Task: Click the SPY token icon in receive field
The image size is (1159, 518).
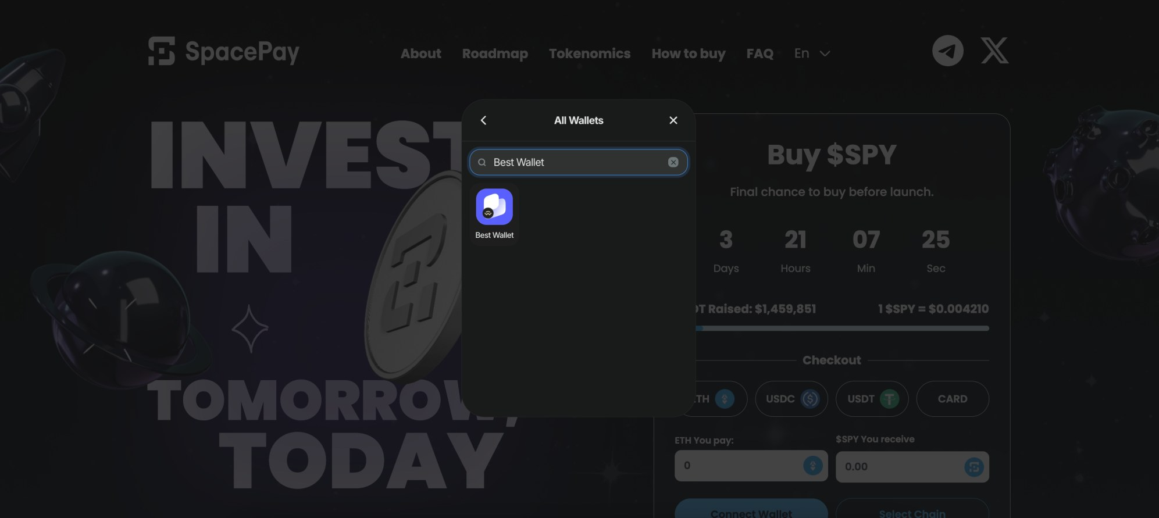Action: (x=973, y=467)
